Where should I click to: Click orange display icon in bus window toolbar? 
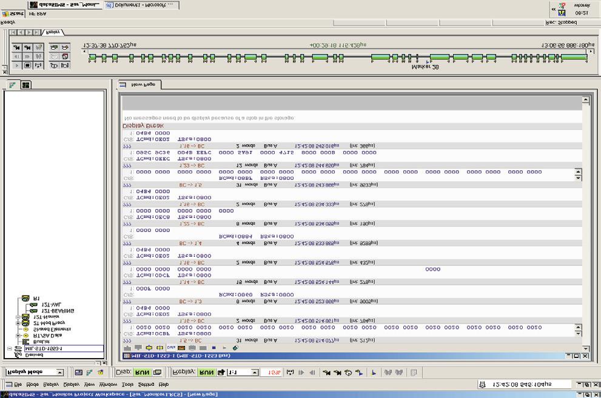(x=182, y=348)
